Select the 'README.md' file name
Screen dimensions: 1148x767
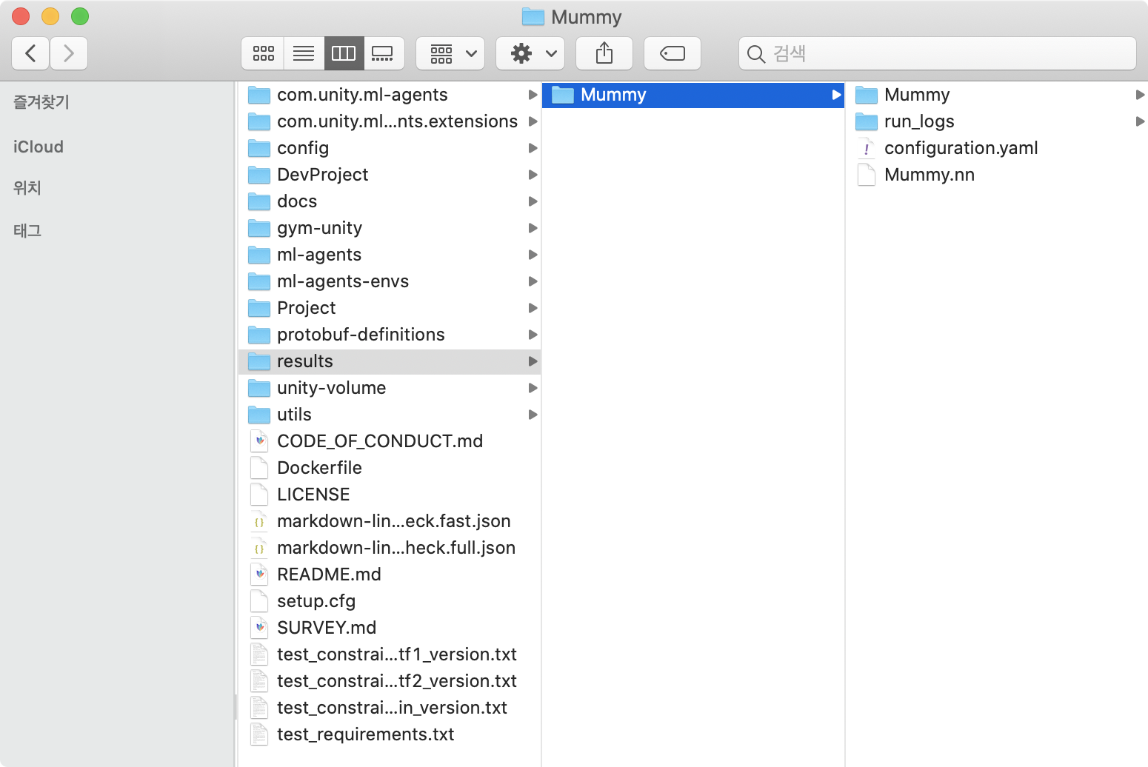(x=329, y=575)
